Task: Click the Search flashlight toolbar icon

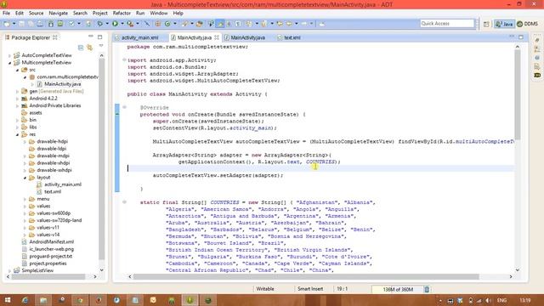Action: click(x=184, y=24)
